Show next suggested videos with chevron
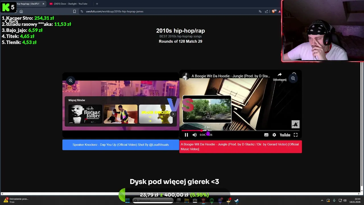364x205 pixels. click(173, 114)
